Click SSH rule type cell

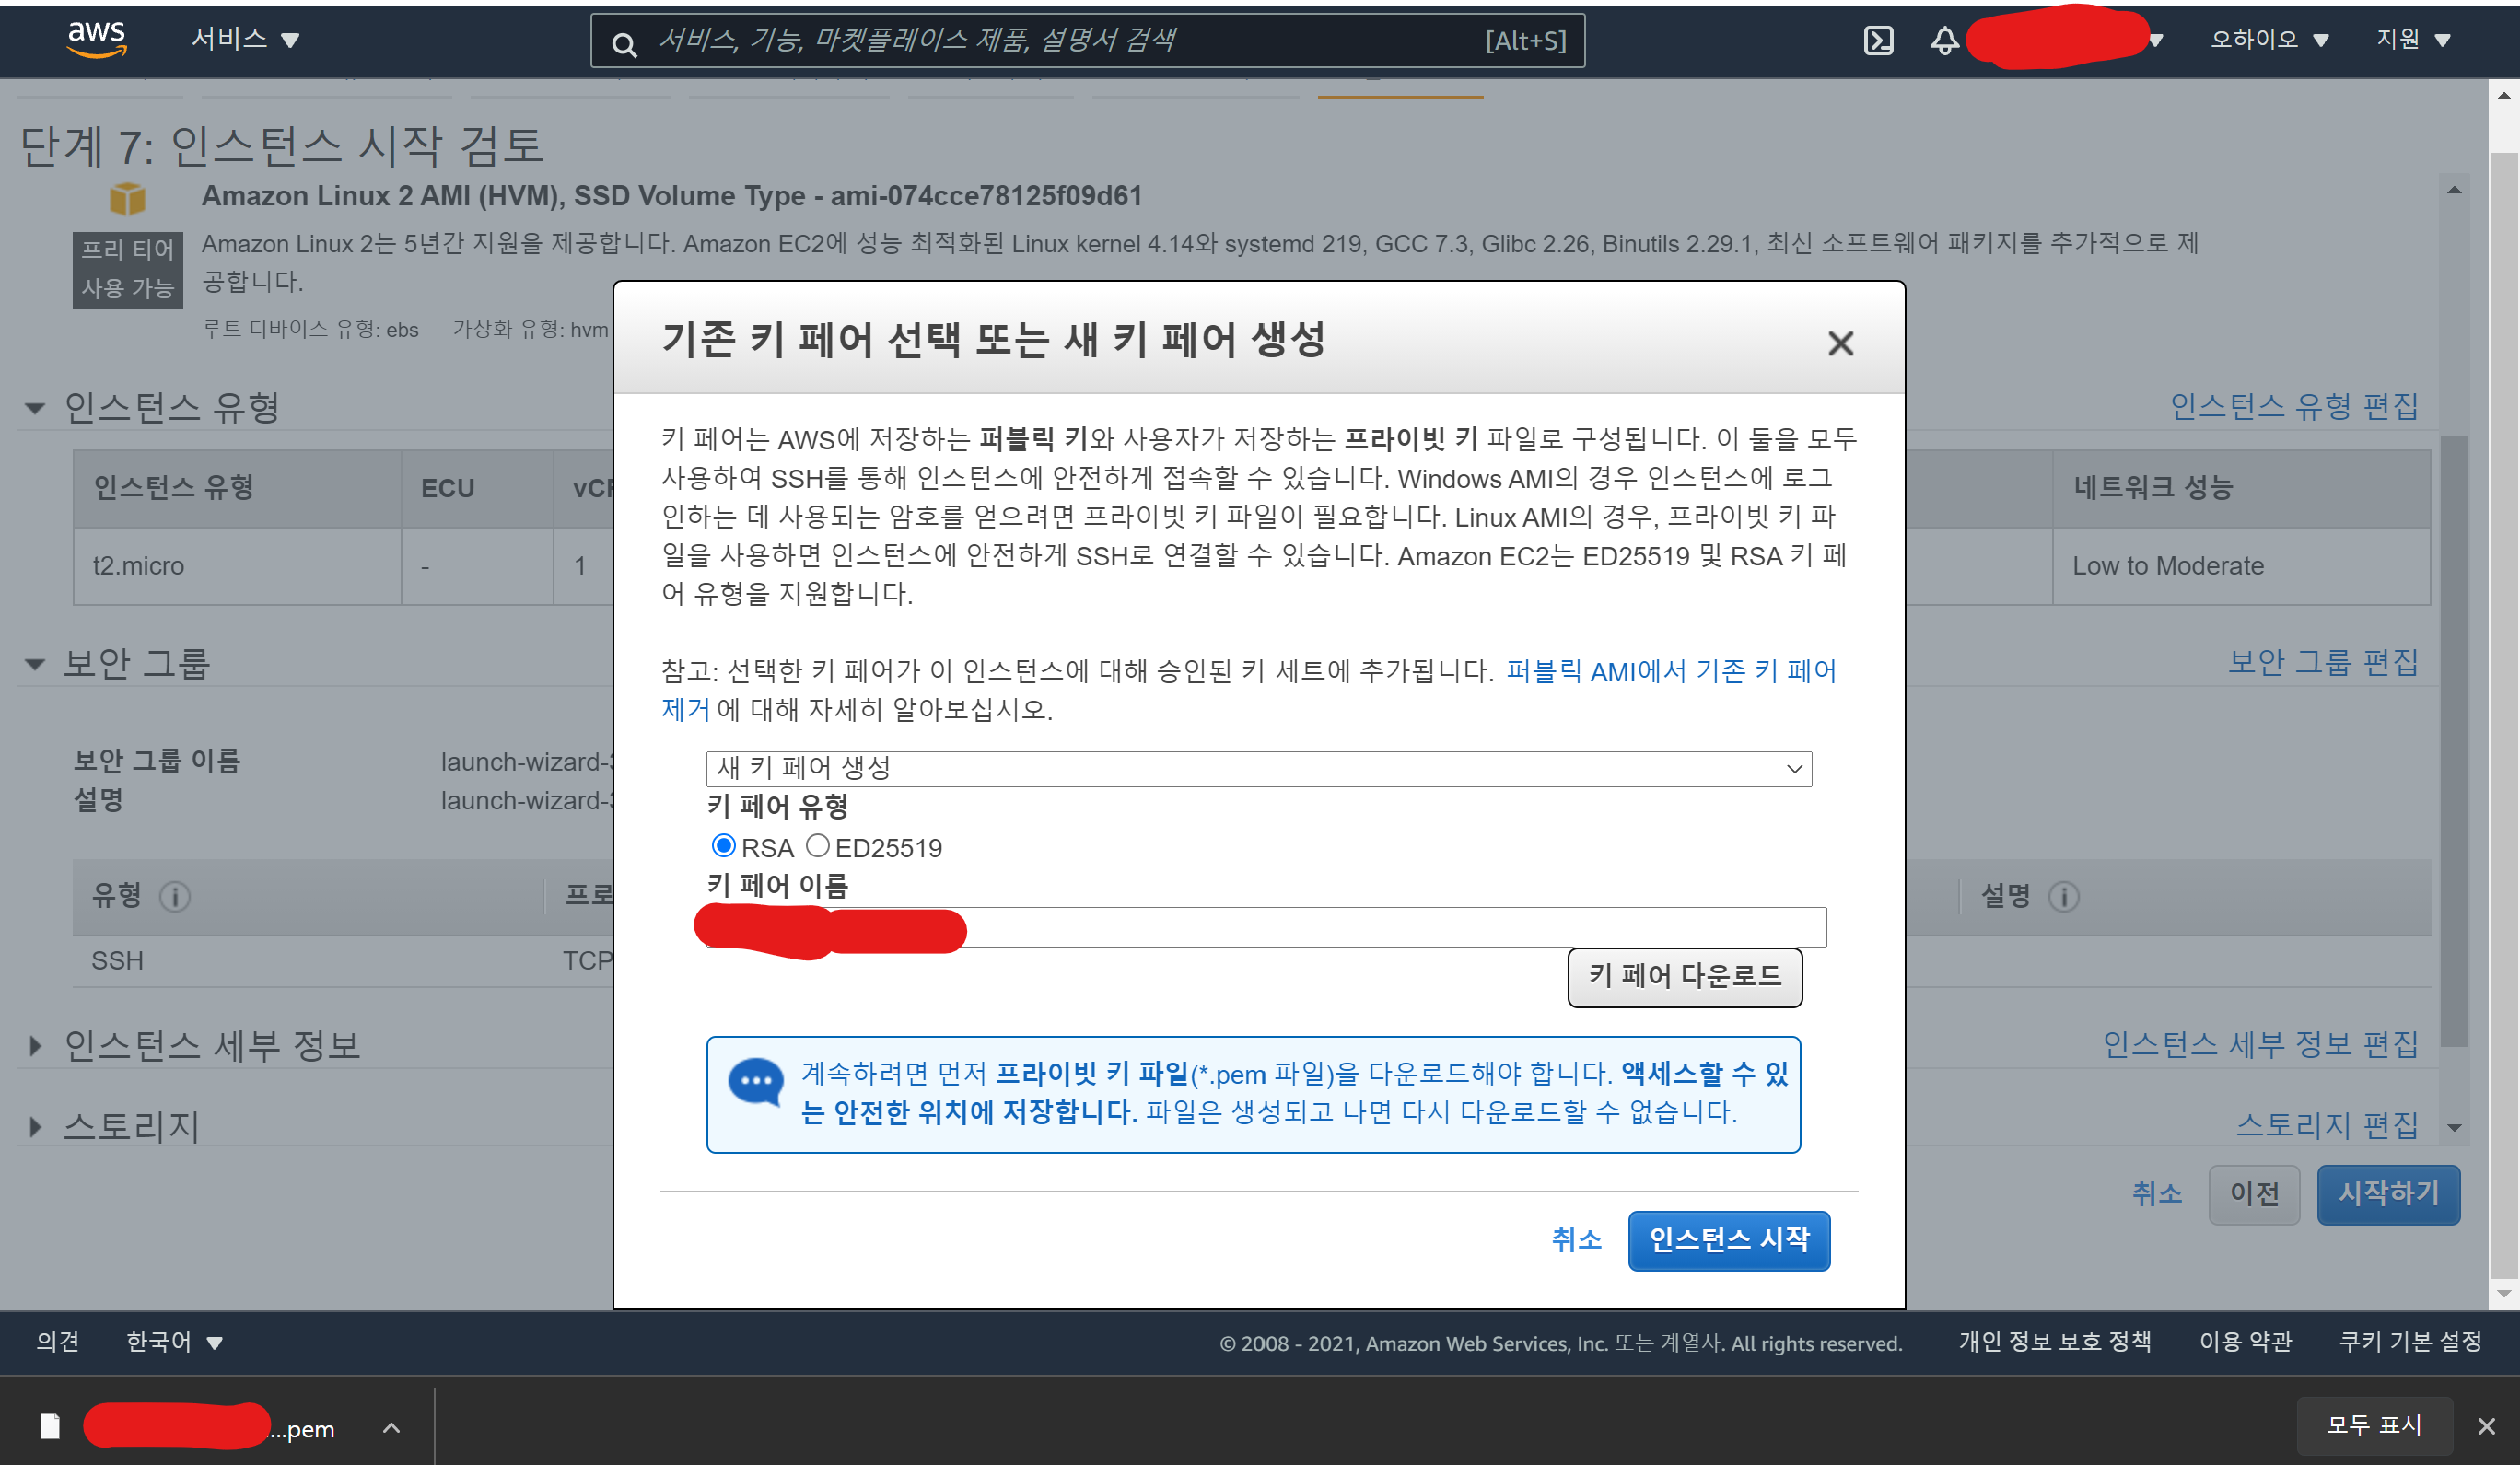pyautogui.click(x=117, y=960)
